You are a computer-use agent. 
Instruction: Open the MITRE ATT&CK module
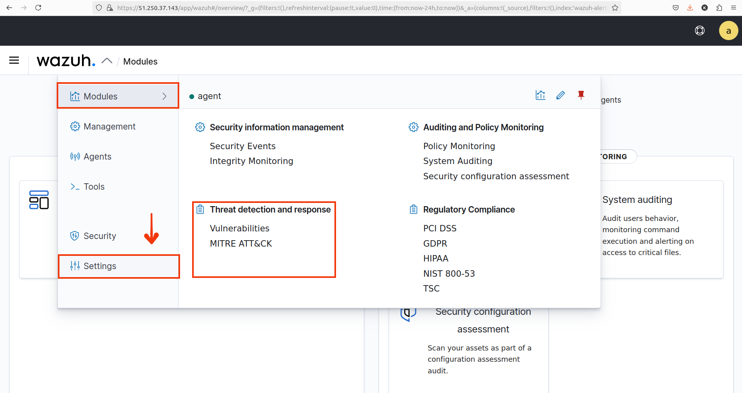241,244
